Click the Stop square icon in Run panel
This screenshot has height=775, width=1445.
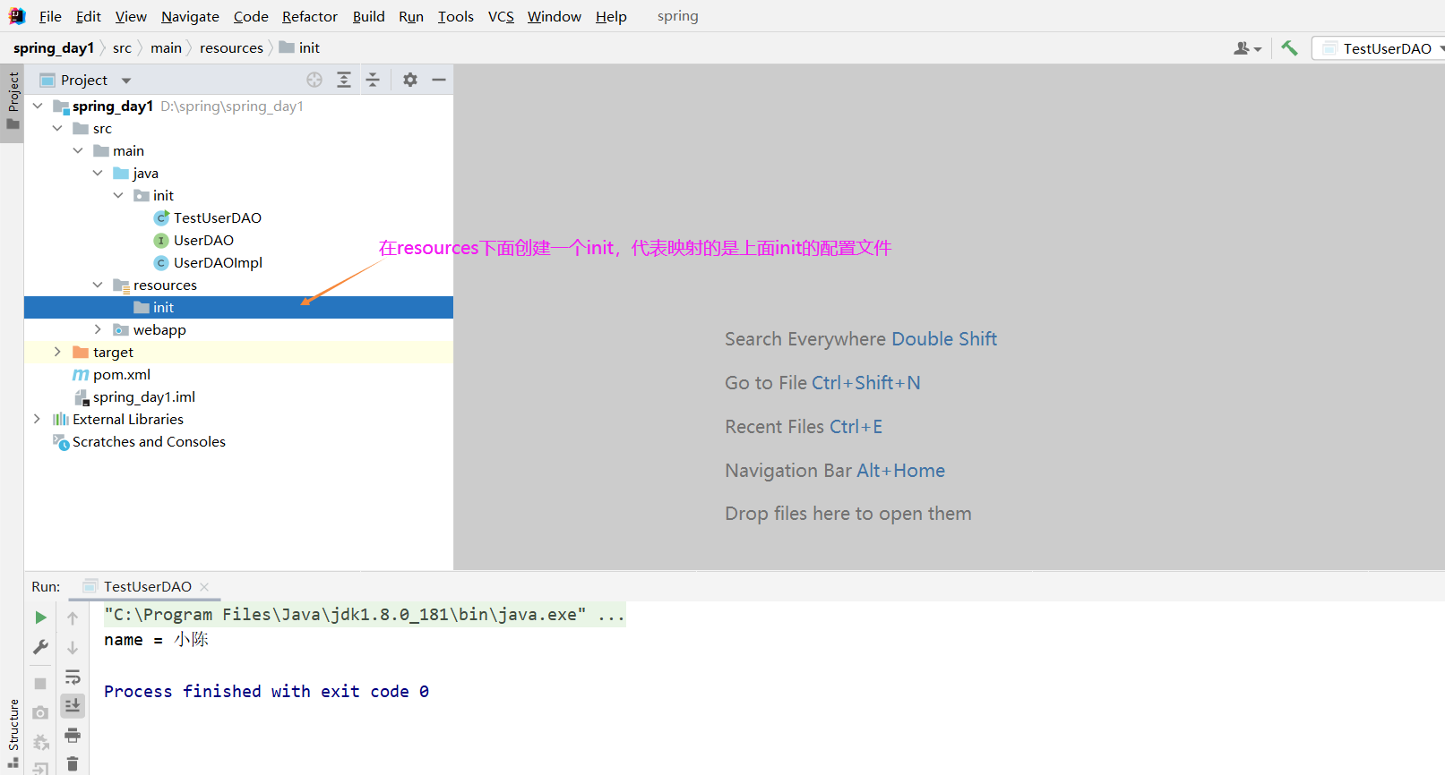click(40, 683)
